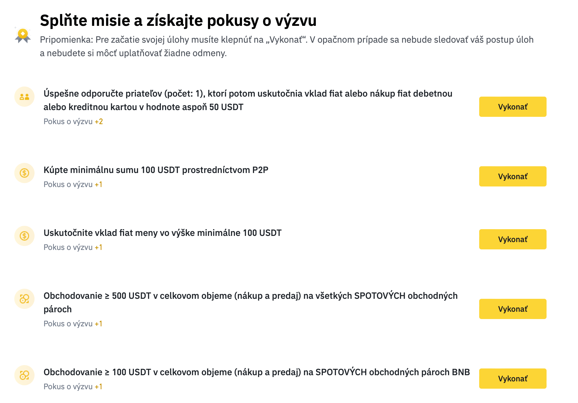Click the trading icon for BNB spot mission

click(x=24, y=375)
